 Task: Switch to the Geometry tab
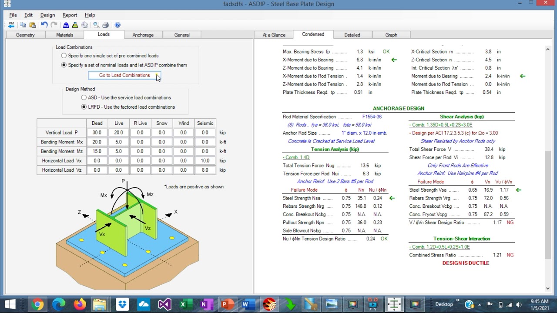[x=25, y=35]
